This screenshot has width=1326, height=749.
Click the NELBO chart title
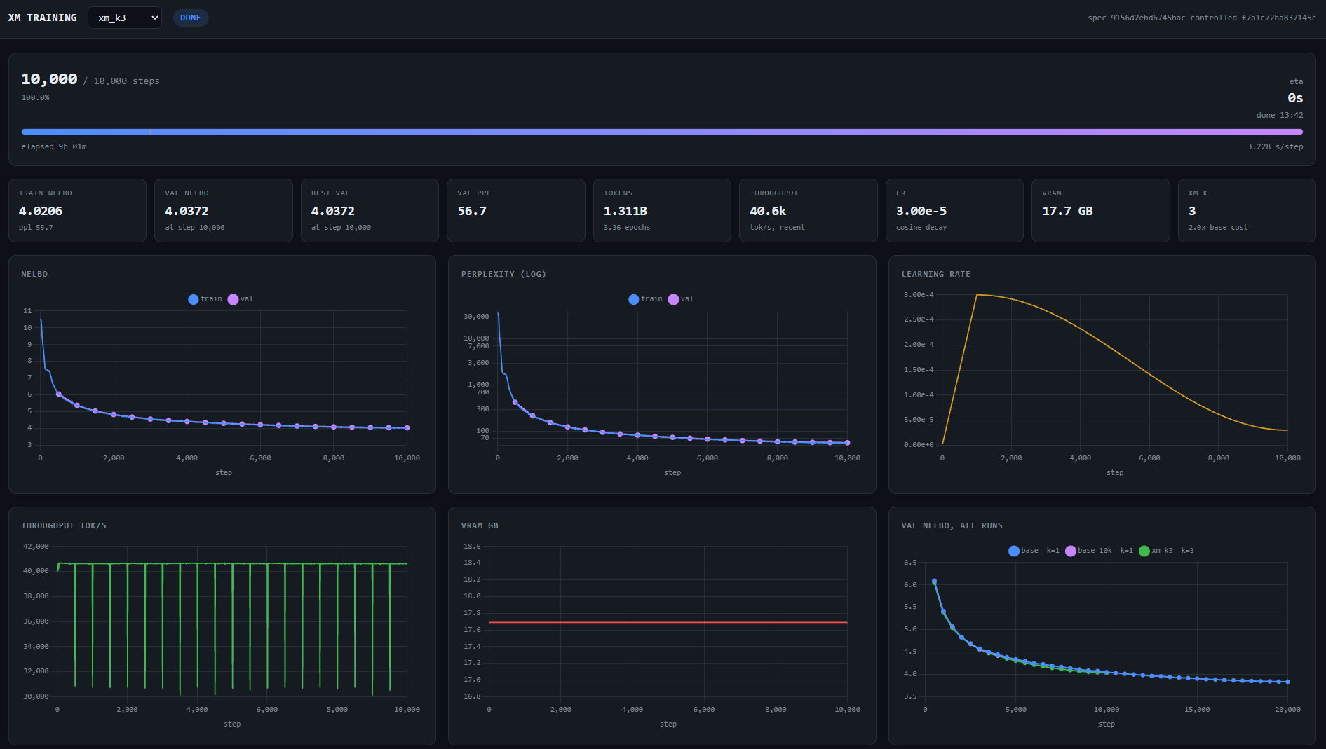point(34,274)
